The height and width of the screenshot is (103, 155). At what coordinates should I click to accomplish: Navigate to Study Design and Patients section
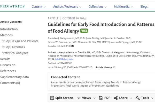coord(20,41)
